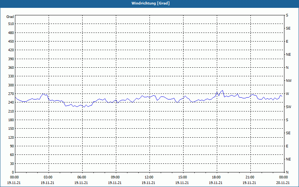299x187 pixels.
Task: Click the 60 degree axis value
Action: [x=12, y=155]
